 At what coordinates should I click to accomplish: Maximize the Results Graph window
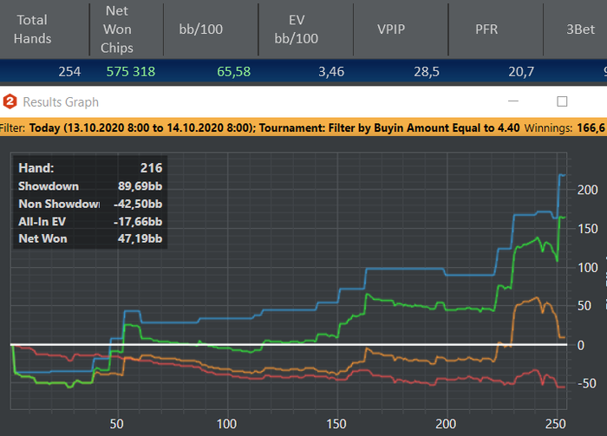562,101
